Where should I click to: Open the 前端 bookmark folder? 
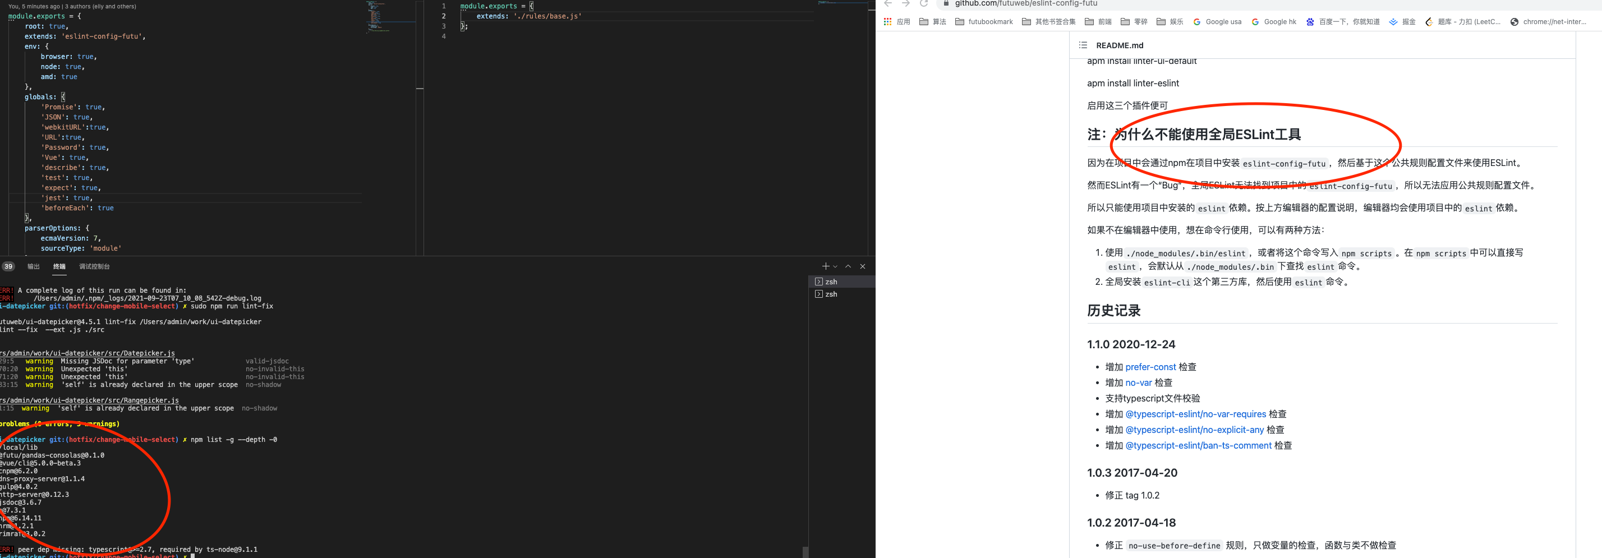tap(1098, 22)
